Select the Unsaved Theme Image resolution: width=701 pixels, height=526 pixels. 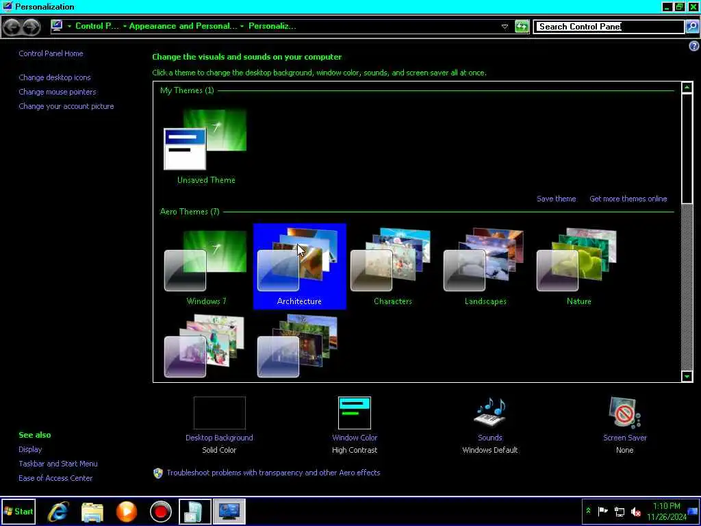click(x=206, y=147)
